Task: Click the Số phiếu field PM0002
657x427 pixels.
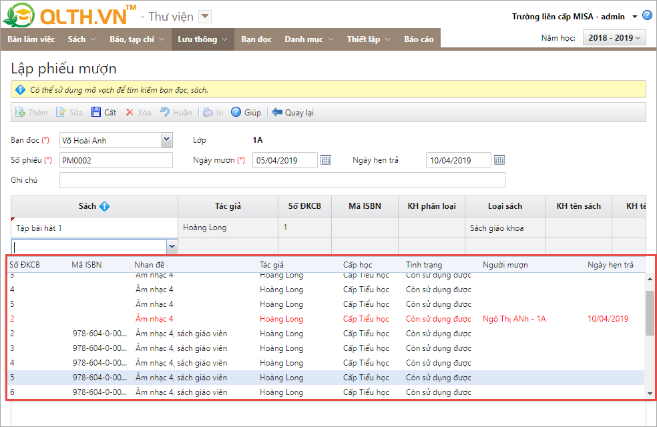Action: pyautogui.click(x=116, y=160)
